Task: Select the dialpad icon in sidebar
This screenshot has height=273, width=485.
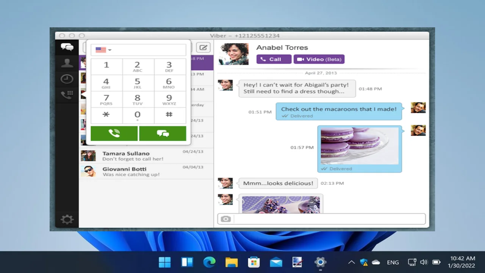Action: [x=67, y=95]
